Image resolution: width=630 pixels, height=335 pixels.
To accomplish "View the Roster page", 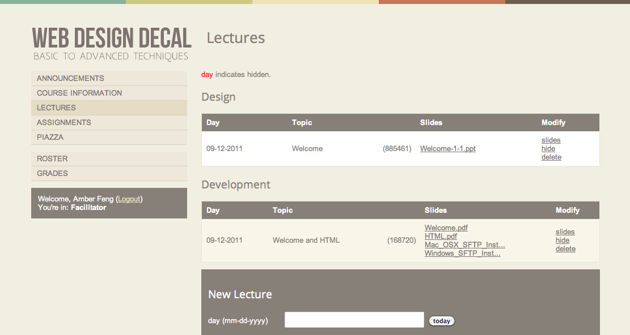I will point(109,158).
